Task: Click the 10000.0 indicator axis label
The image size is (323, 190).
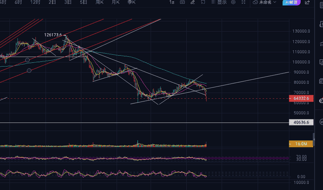Action: (x=301, y=183)
